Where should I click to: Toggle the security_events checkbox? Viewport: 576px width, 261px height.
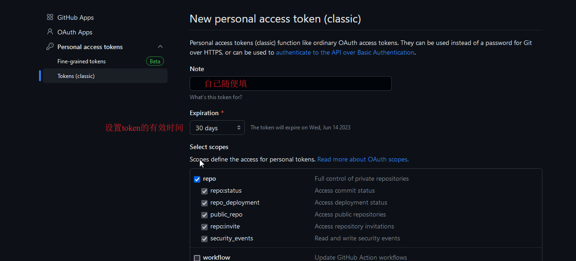tap(204, 239)
